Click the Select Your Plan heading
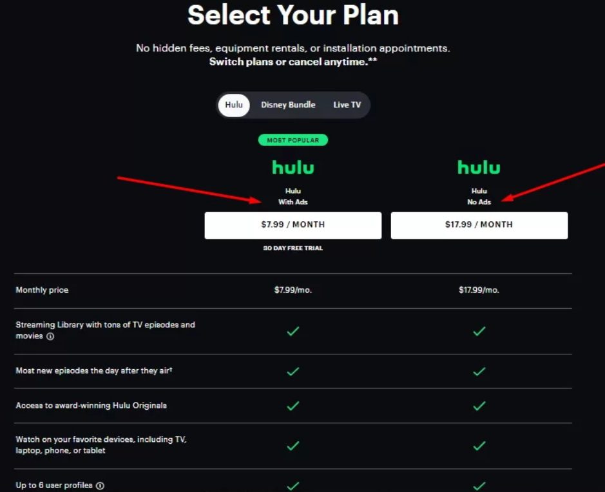 click(x=293, y=15)
